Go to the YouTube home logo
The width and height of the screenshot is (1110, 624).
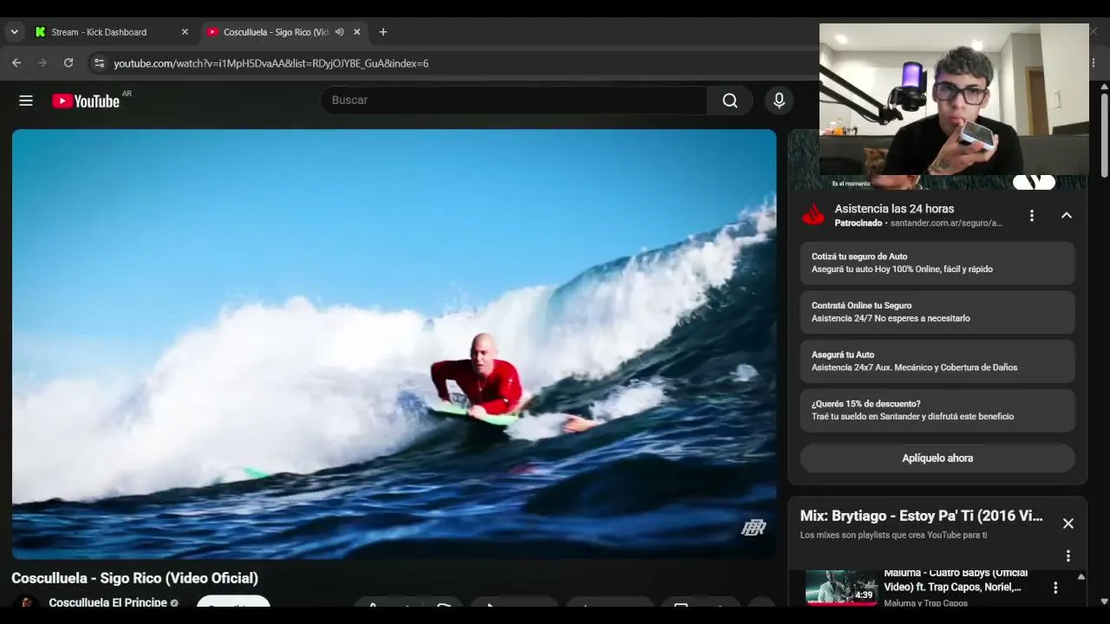click(x=86, y=101)
